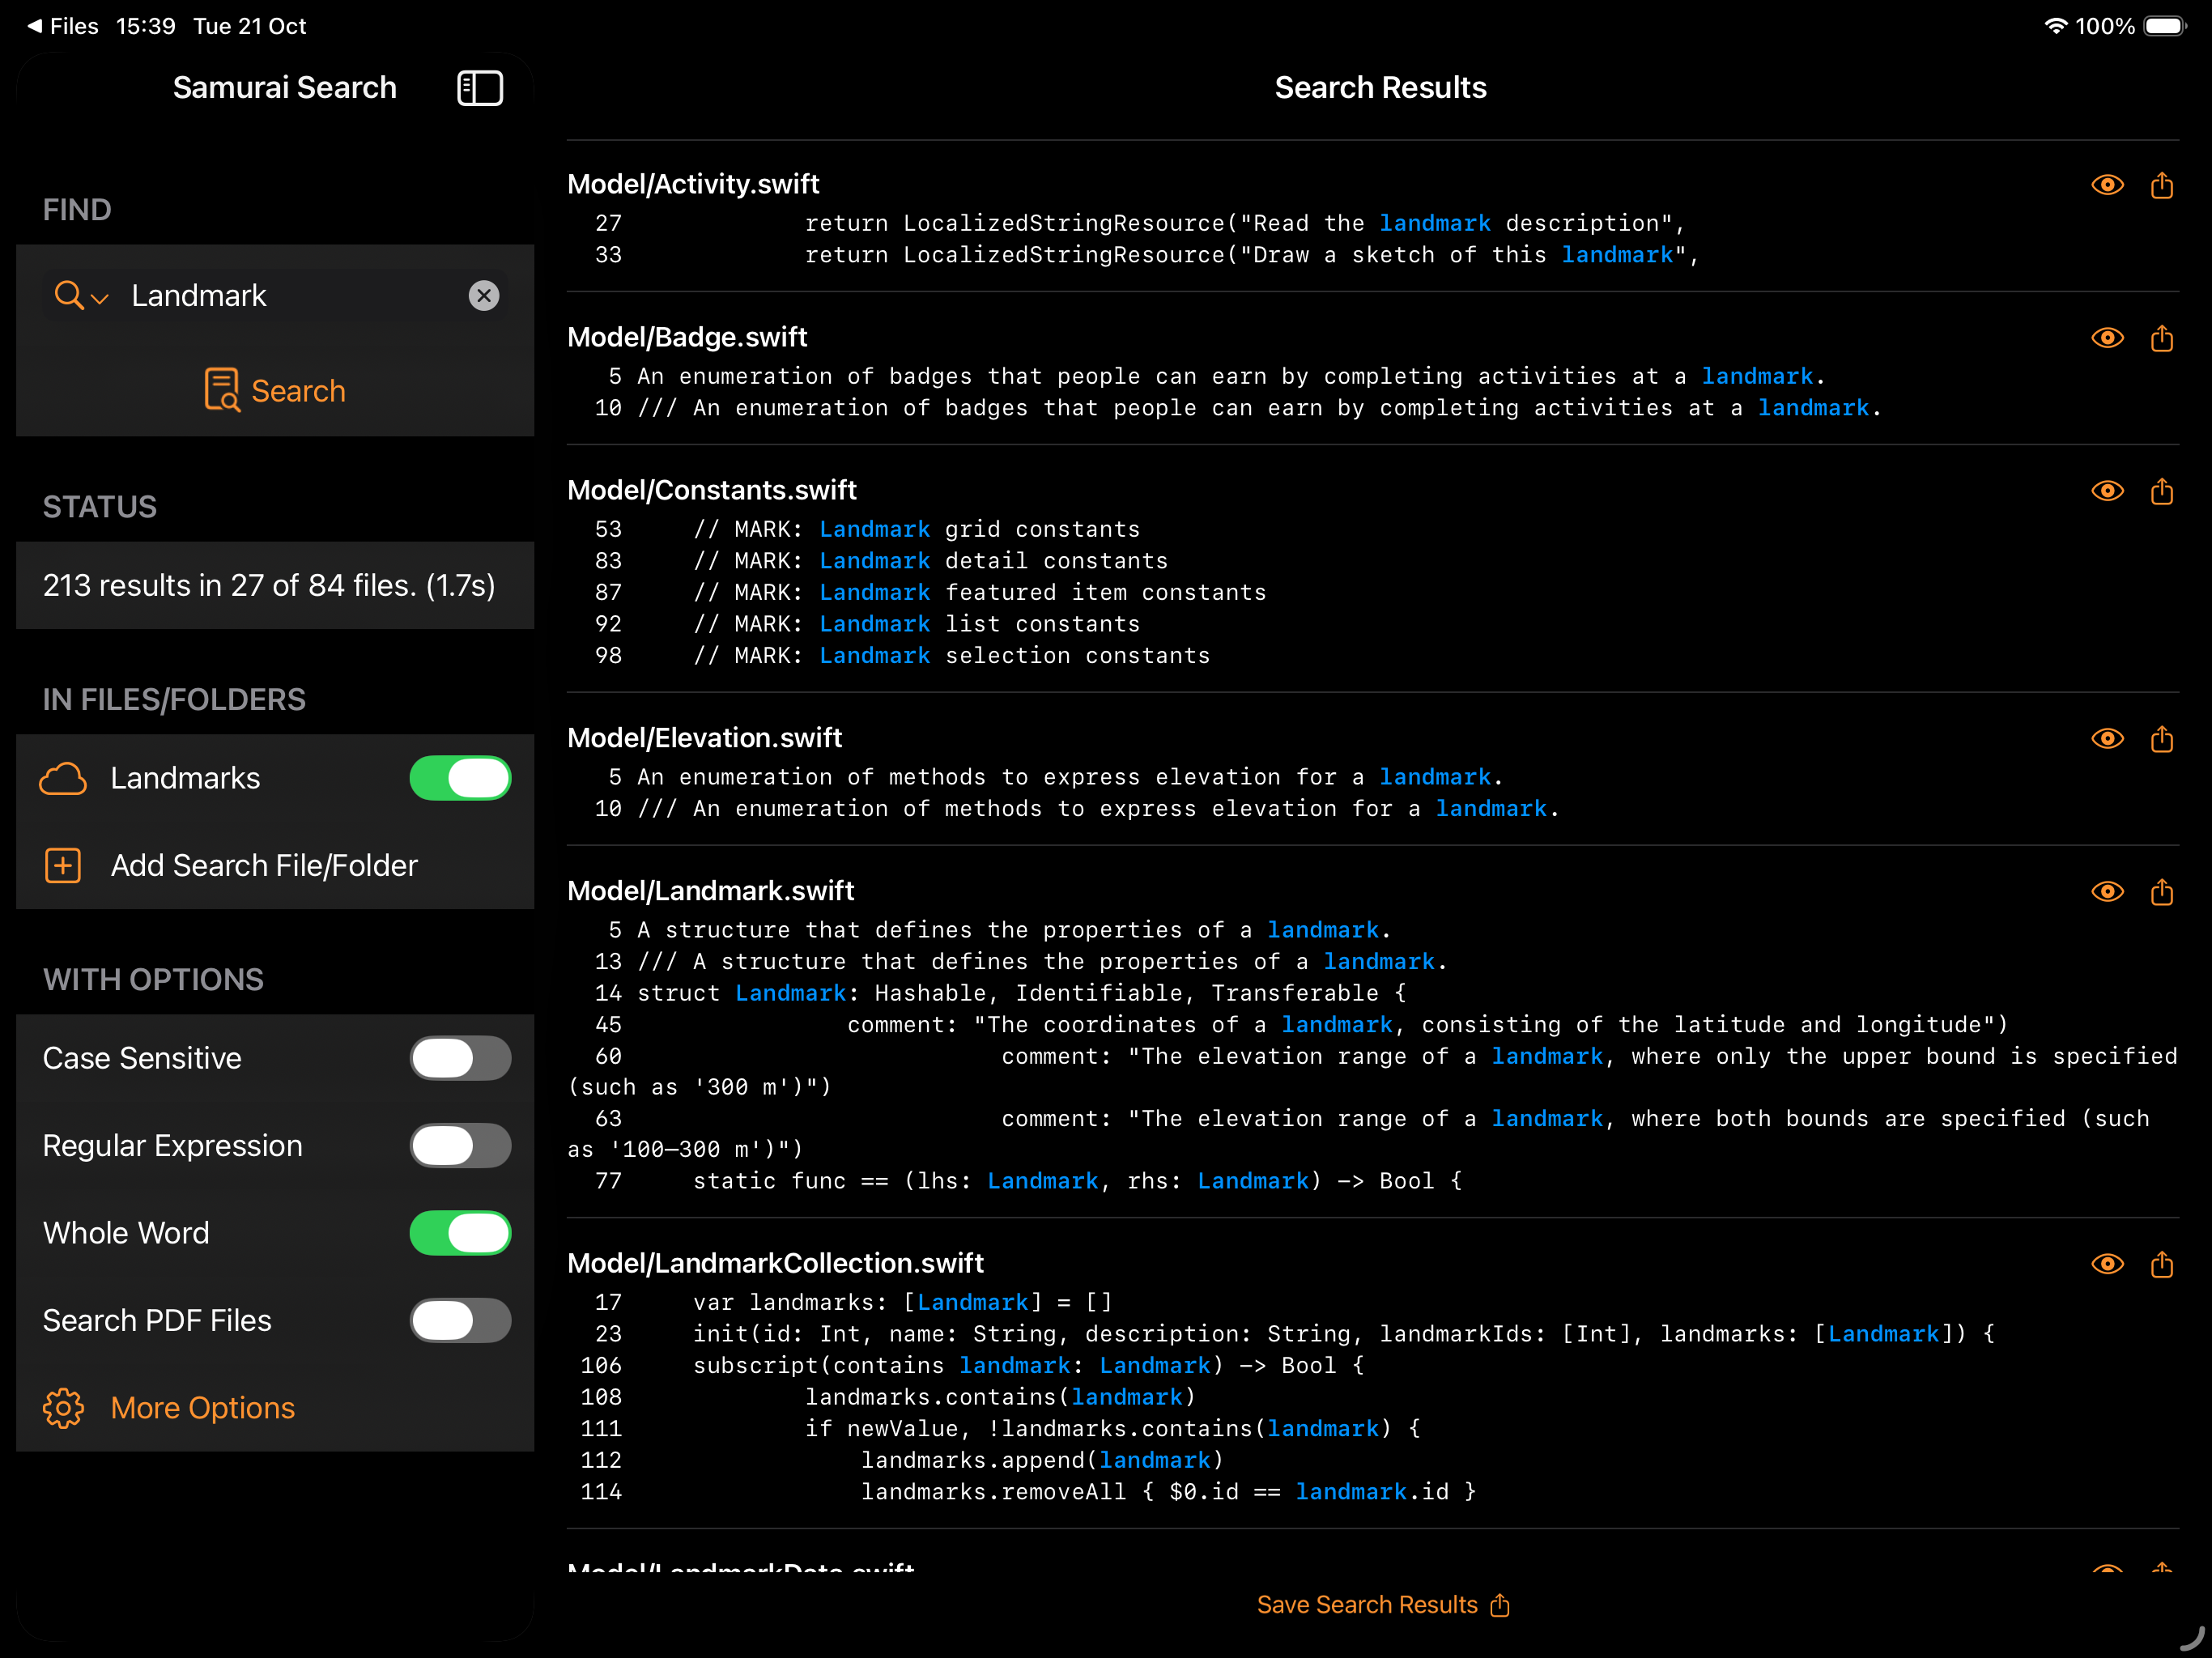Preview Model/Badge.swift with eye icon
2212x1658 pixels.
2107,338
